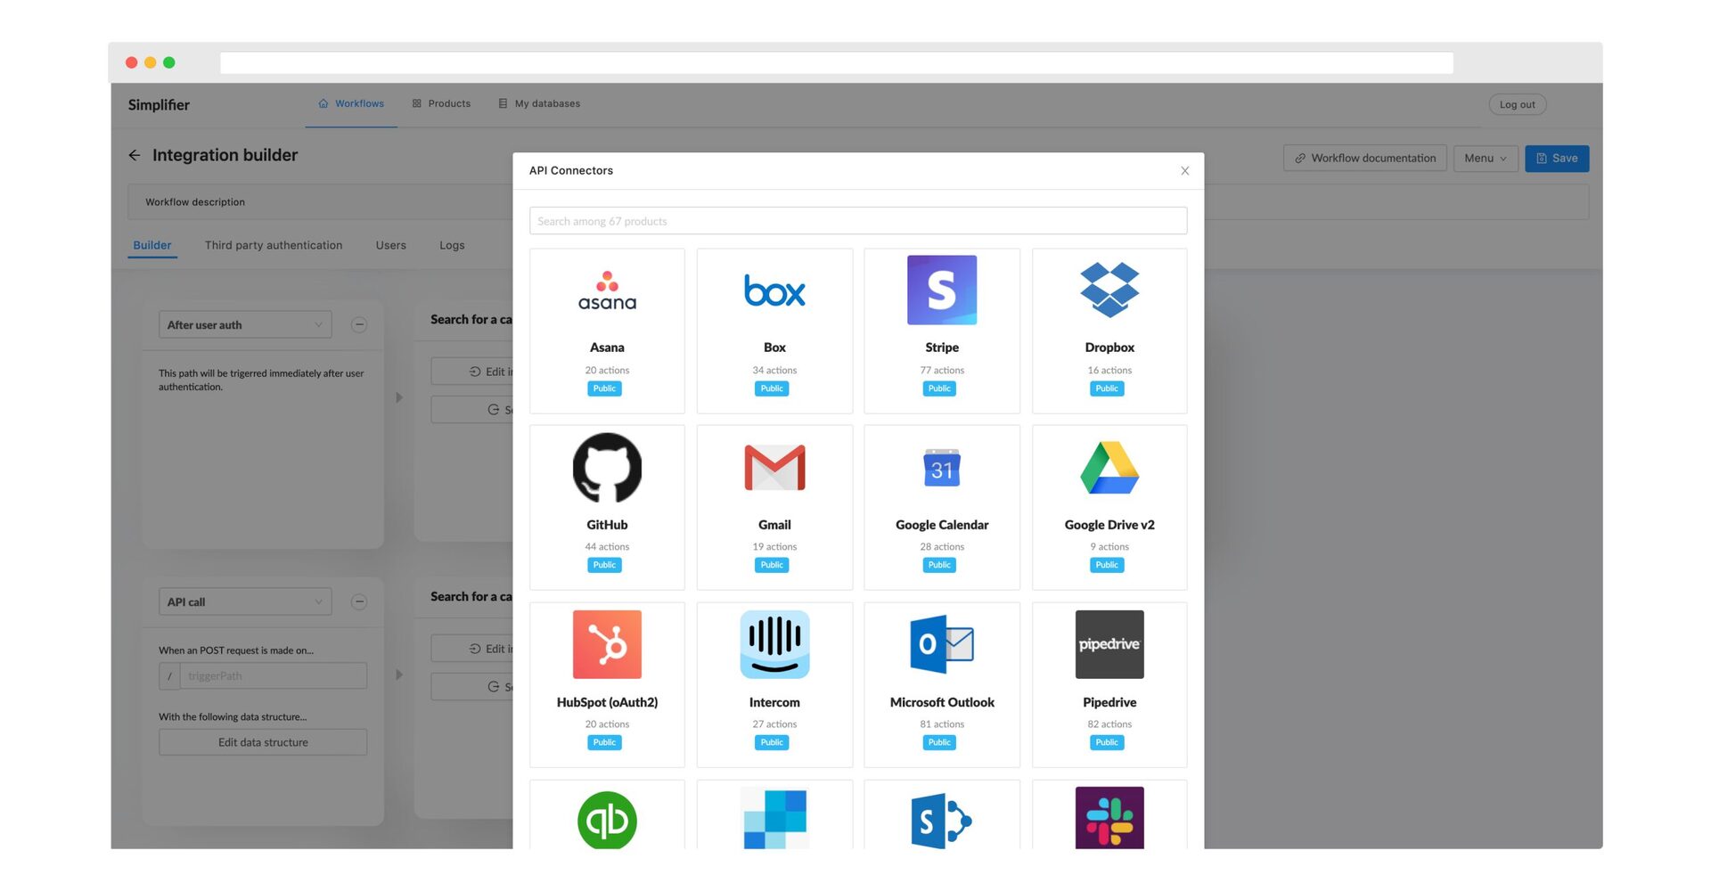Viewport: 1711px width, 891px height.
Task: Pick the Pipedrive connector logo
Action: (1109, 644)
